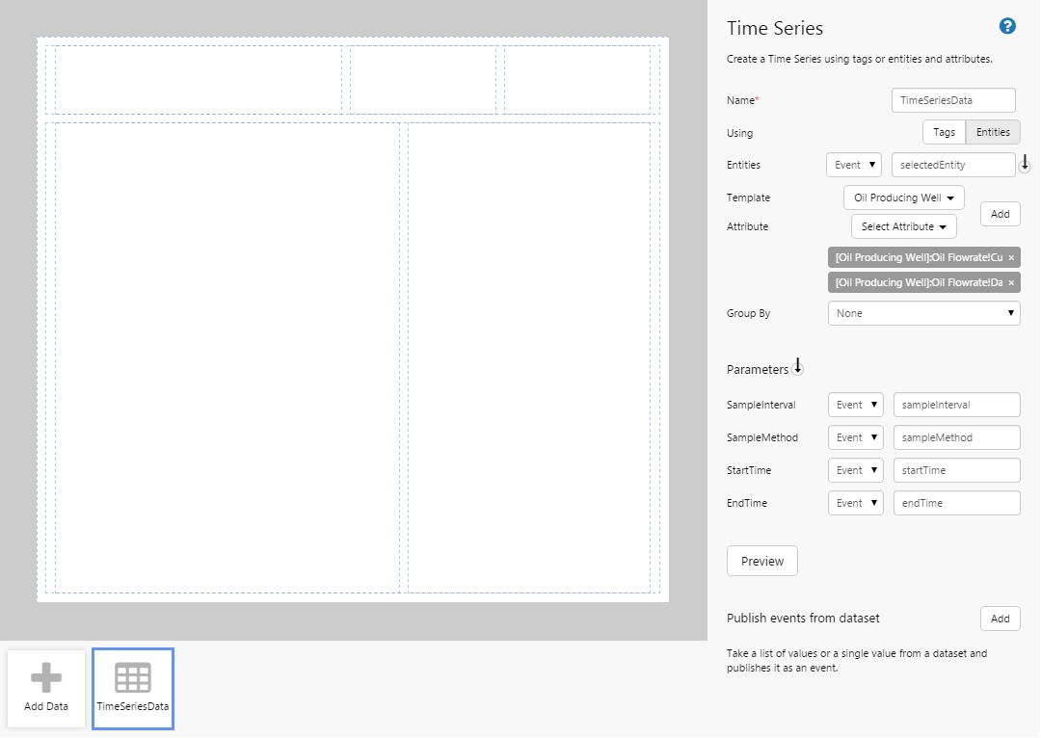The height and width of the screenshot is (738, 1041).
Task: Select the TimeSeriesData dataset tile
Action: 133,688
